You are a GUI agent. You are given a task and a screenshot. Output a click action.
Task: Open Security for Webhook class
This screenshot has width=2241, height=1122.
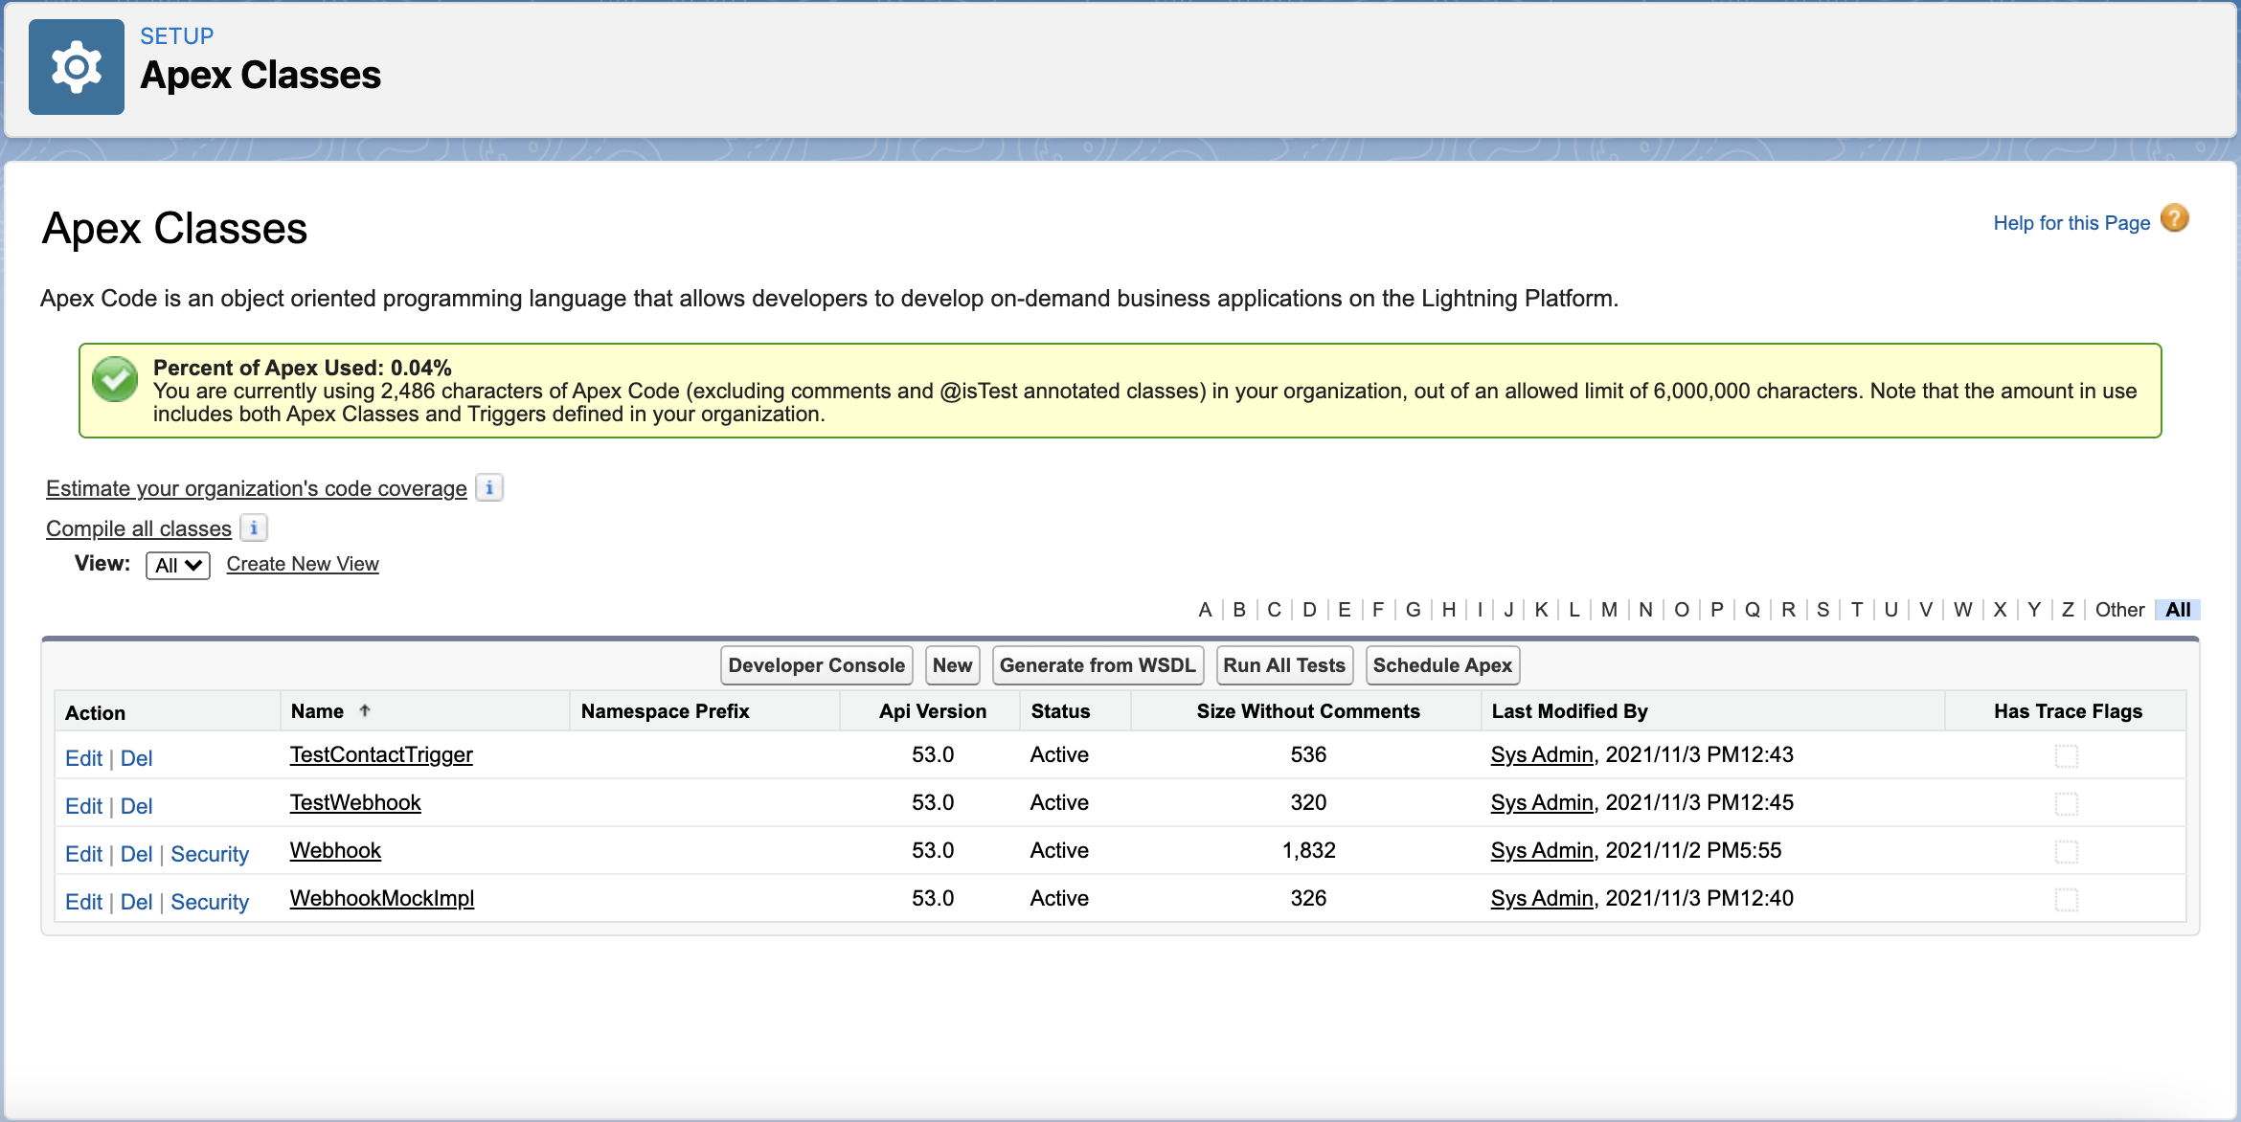pyautogui.click(x=210, y=854)
